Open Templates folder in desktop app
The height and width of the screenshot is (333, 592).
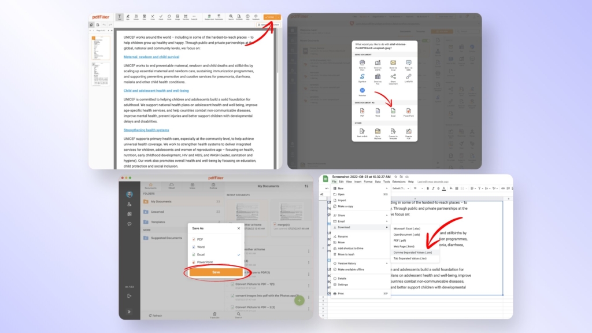[x=182, y=222]
